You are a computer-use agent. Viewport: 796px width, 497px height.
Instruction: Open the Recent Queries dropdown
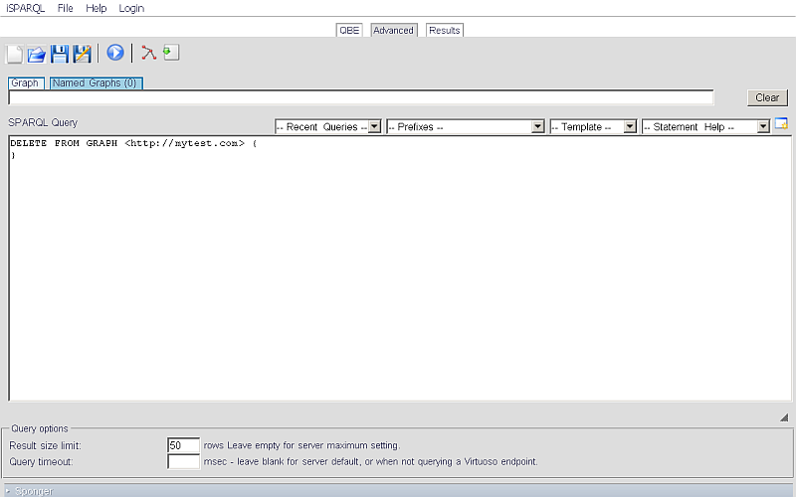[328, 127]
